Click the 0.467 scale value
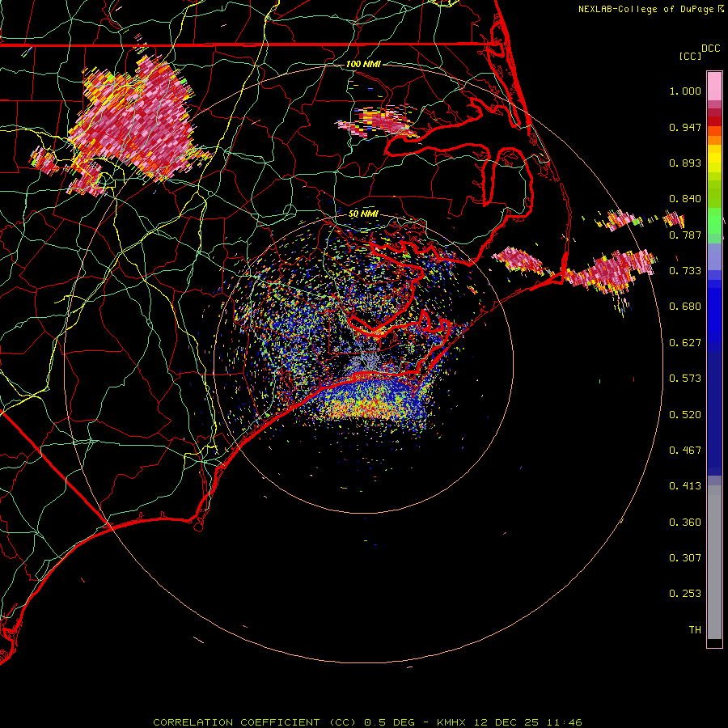 (x=685, y=451)
